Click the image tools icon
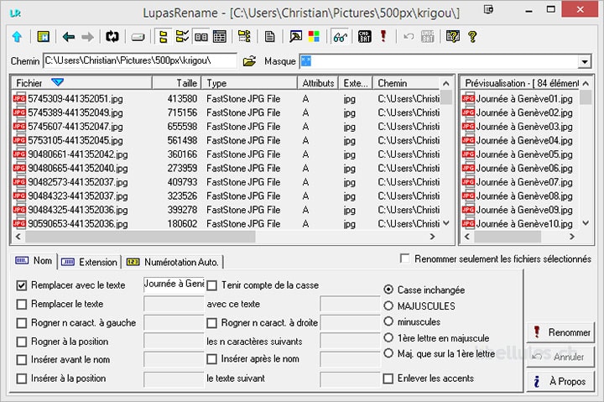 [295, 37]
